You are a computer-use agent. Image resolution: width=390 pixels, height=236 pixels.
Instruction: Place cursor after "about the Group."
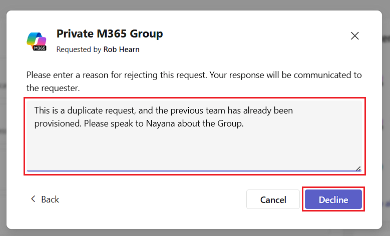coord(244,123)
